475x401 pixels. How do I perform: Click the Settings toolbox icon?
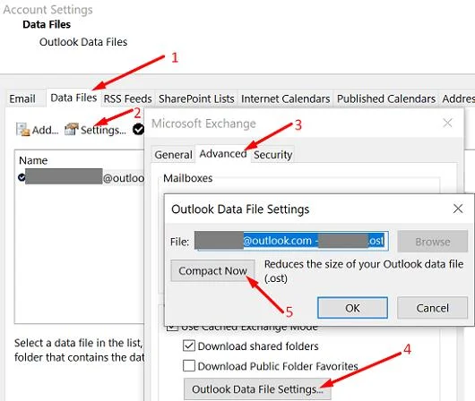pyautogui.click(x=72, y=129)
